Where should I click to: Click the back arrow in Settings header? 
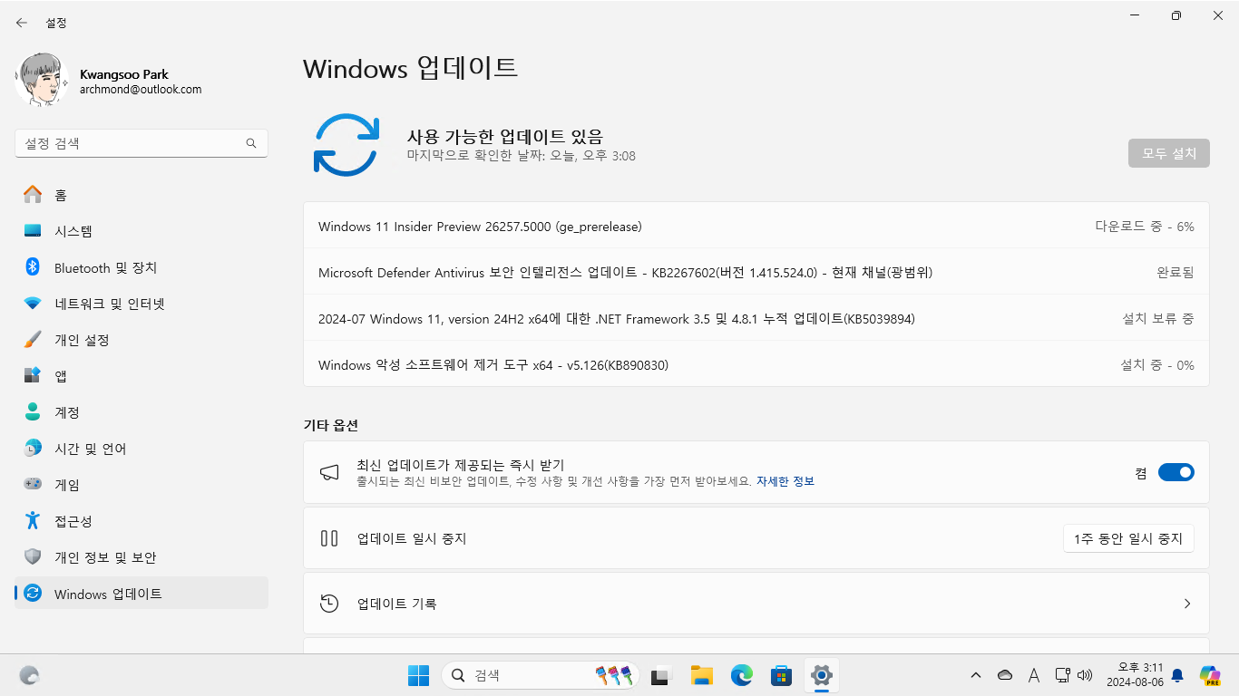coord(22,23)
